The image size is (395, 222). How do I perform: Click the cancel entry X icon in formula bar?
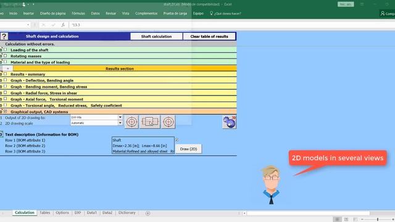click(43, 25)
